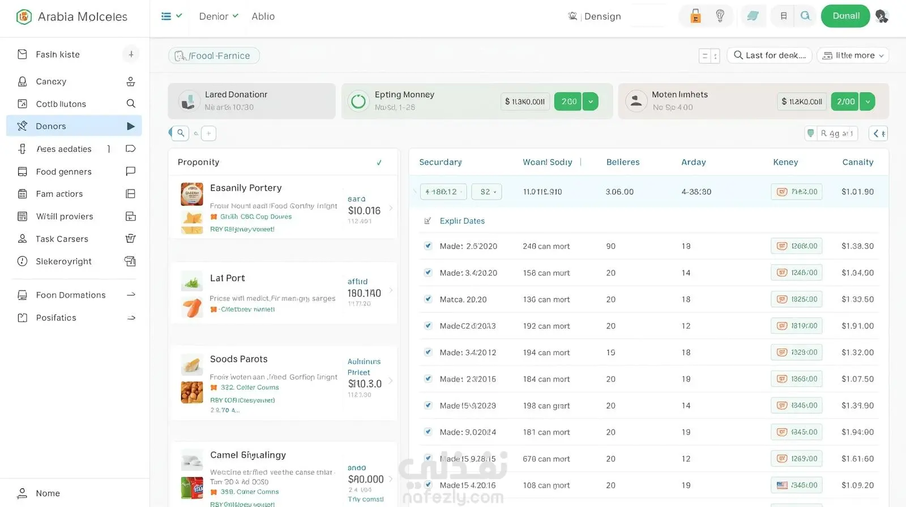
Task: Click the Last for deak search field
Action: click(770, 55)
